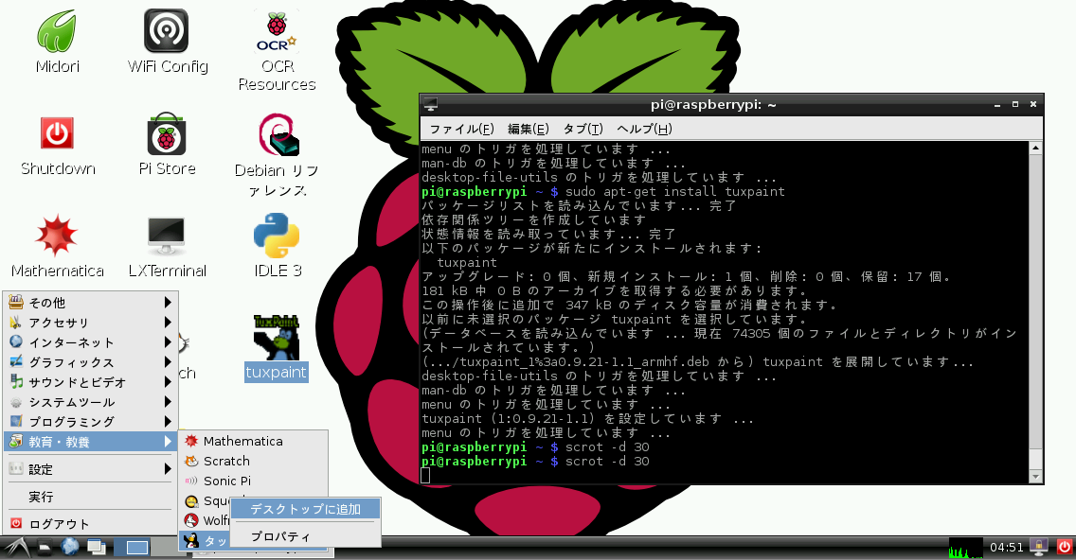The height and width of the screenshot is (560, 1076).
Task: Launch the IDLE 3 desktop icon
Action: pyautogui.click(x=277, y=247)
